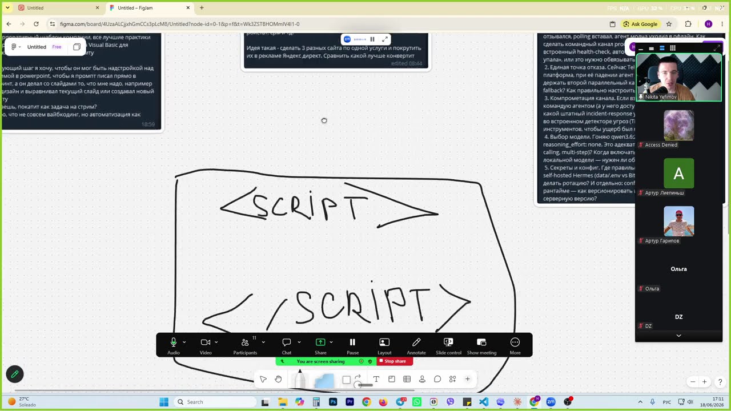
Task: Expand more participants in Zoom video panel
Action: point(678,336)
